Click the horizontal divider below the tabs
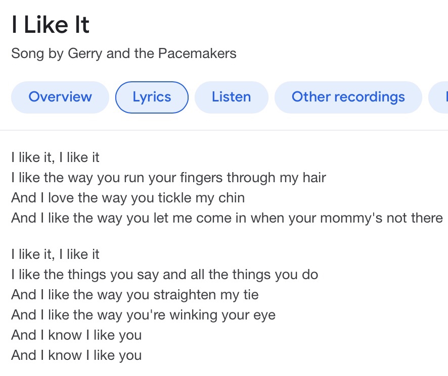Image resolution: width=448 pixels, height=376 pixels. [224, 130]
